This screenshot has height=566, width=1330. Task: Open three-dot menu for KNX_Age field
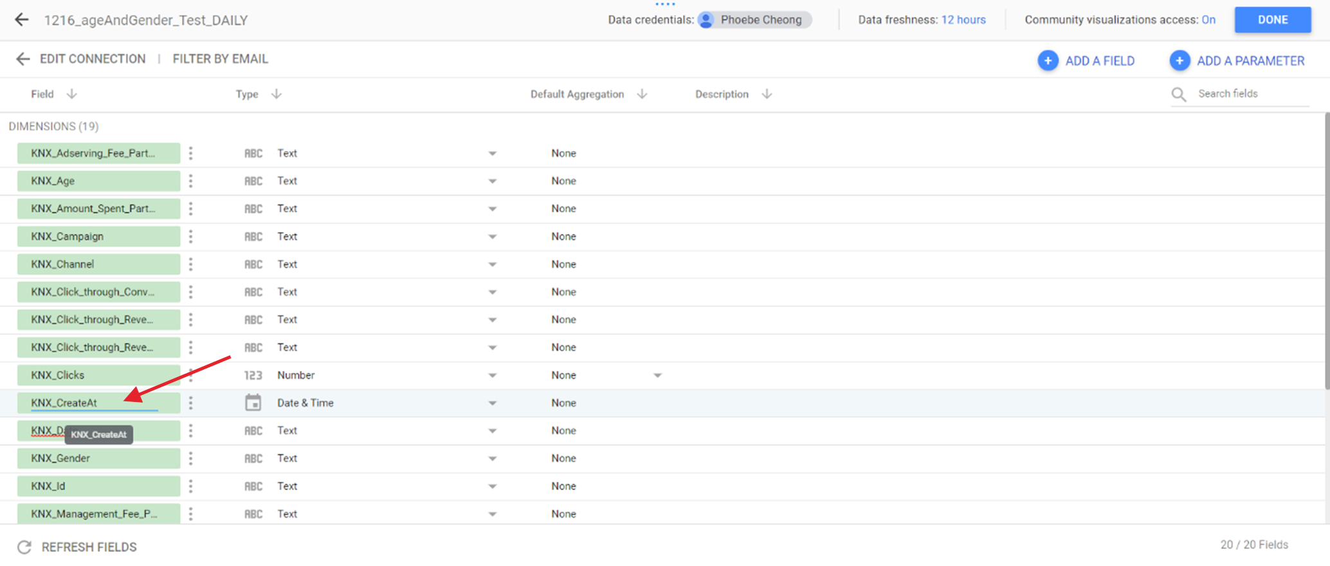click(191, 181)
